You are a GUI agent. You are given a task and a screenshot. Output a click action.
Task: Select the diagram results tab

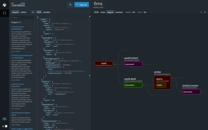coord(110,12)
